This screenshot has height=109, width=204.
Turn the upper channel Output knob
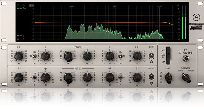[x=151, y=56]
